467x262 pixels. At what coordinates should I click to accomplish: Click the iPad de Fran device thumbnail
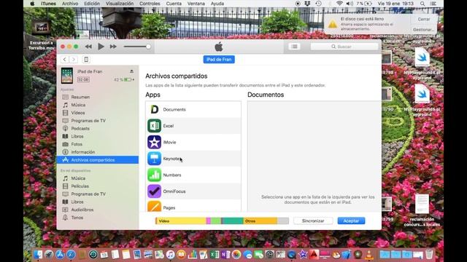67,76
